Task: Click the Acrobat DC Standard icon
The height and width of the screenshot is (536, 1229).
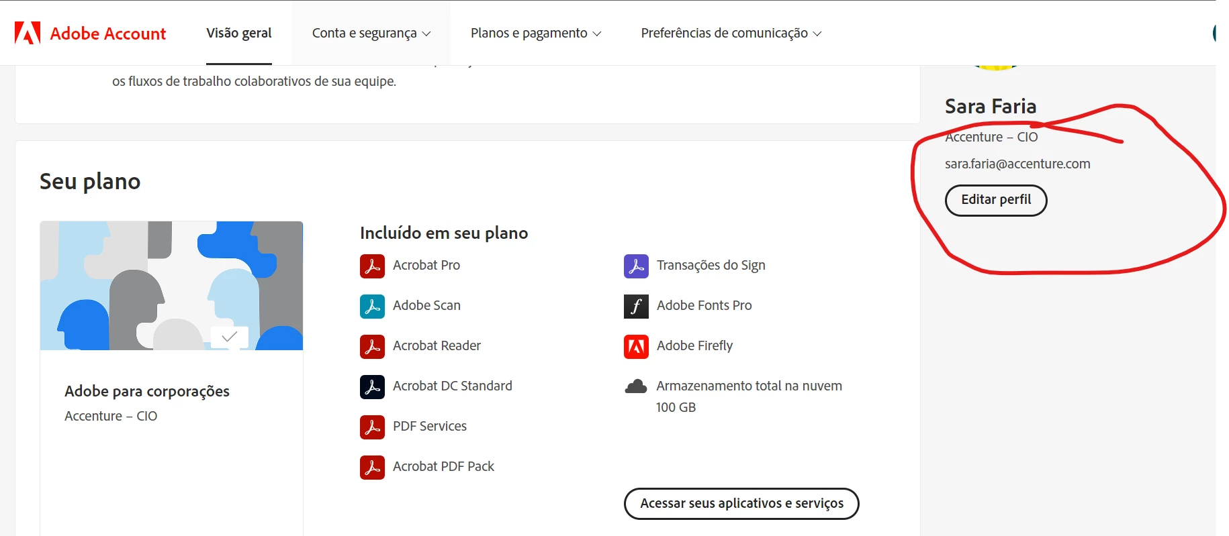Action: point(372,386)
